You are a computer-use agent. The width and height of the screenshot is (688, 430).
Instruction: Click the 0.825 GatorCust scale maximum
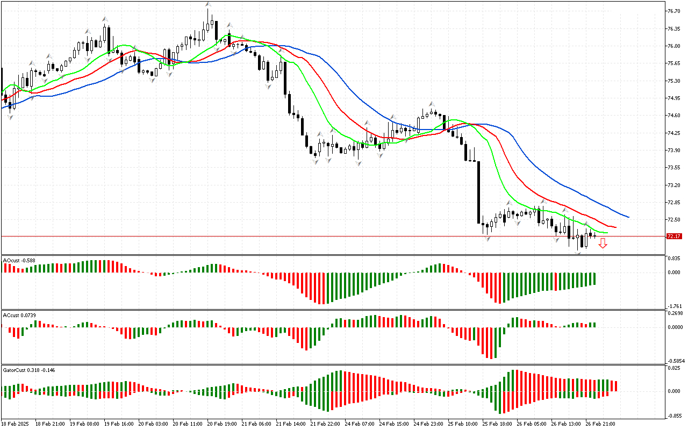click(x=674, y=368)
